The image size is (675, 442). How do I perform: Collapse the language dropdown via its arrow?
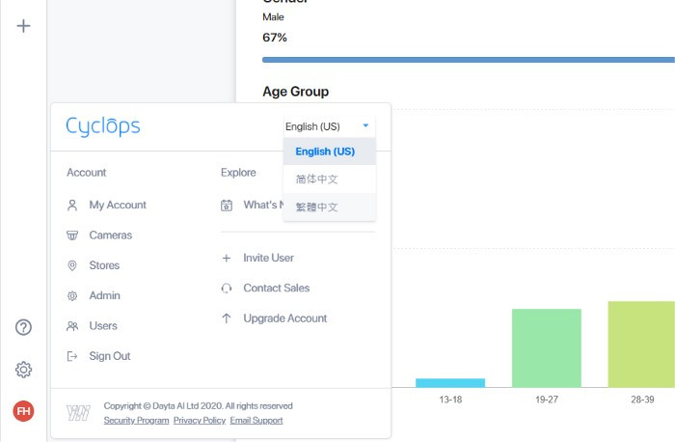[x=365, y=125]
